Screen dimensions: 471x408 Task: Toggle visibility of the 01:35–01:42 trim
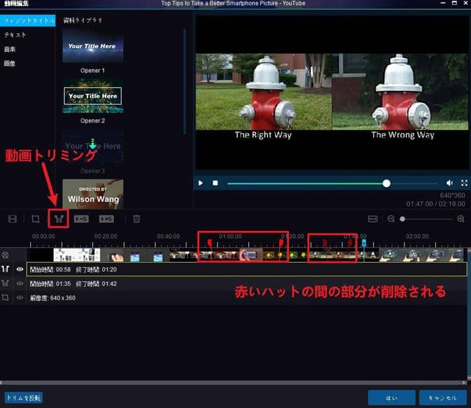point(20,283)
